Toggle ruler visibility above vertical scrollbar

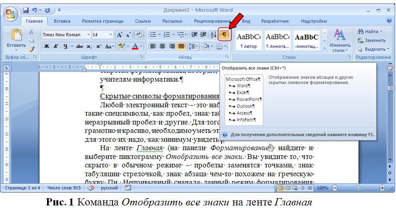(390, 67)
